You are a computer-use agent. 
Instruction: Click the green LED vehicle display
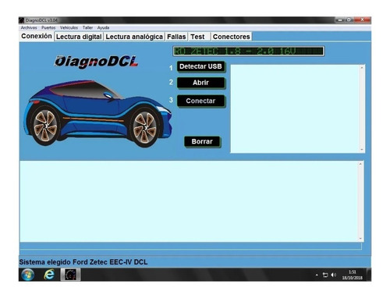248,51
